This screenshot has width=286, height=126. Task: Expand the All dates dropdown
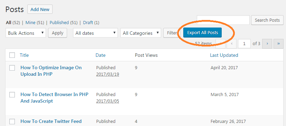click(95, 33)
